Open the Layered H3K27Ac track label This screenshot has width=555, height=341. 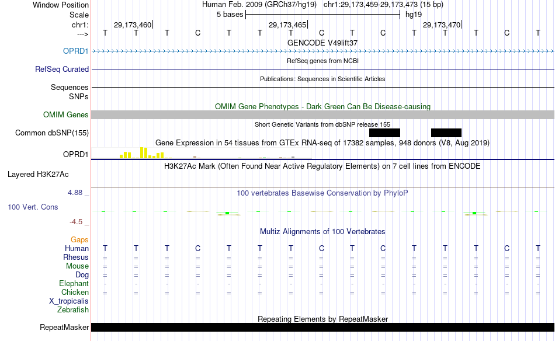coord(38,175)
